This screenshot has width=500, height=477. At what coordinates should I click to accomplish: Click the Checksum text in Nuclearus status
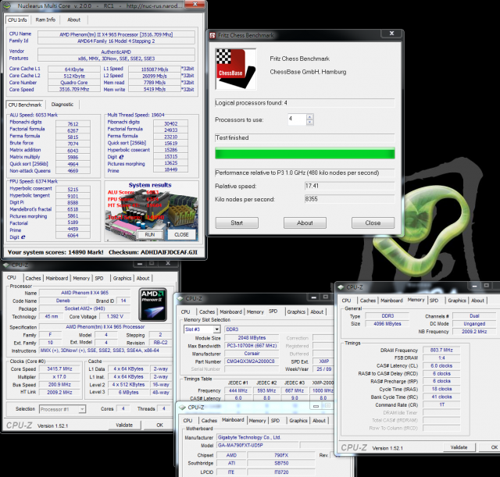pos(153,252)
